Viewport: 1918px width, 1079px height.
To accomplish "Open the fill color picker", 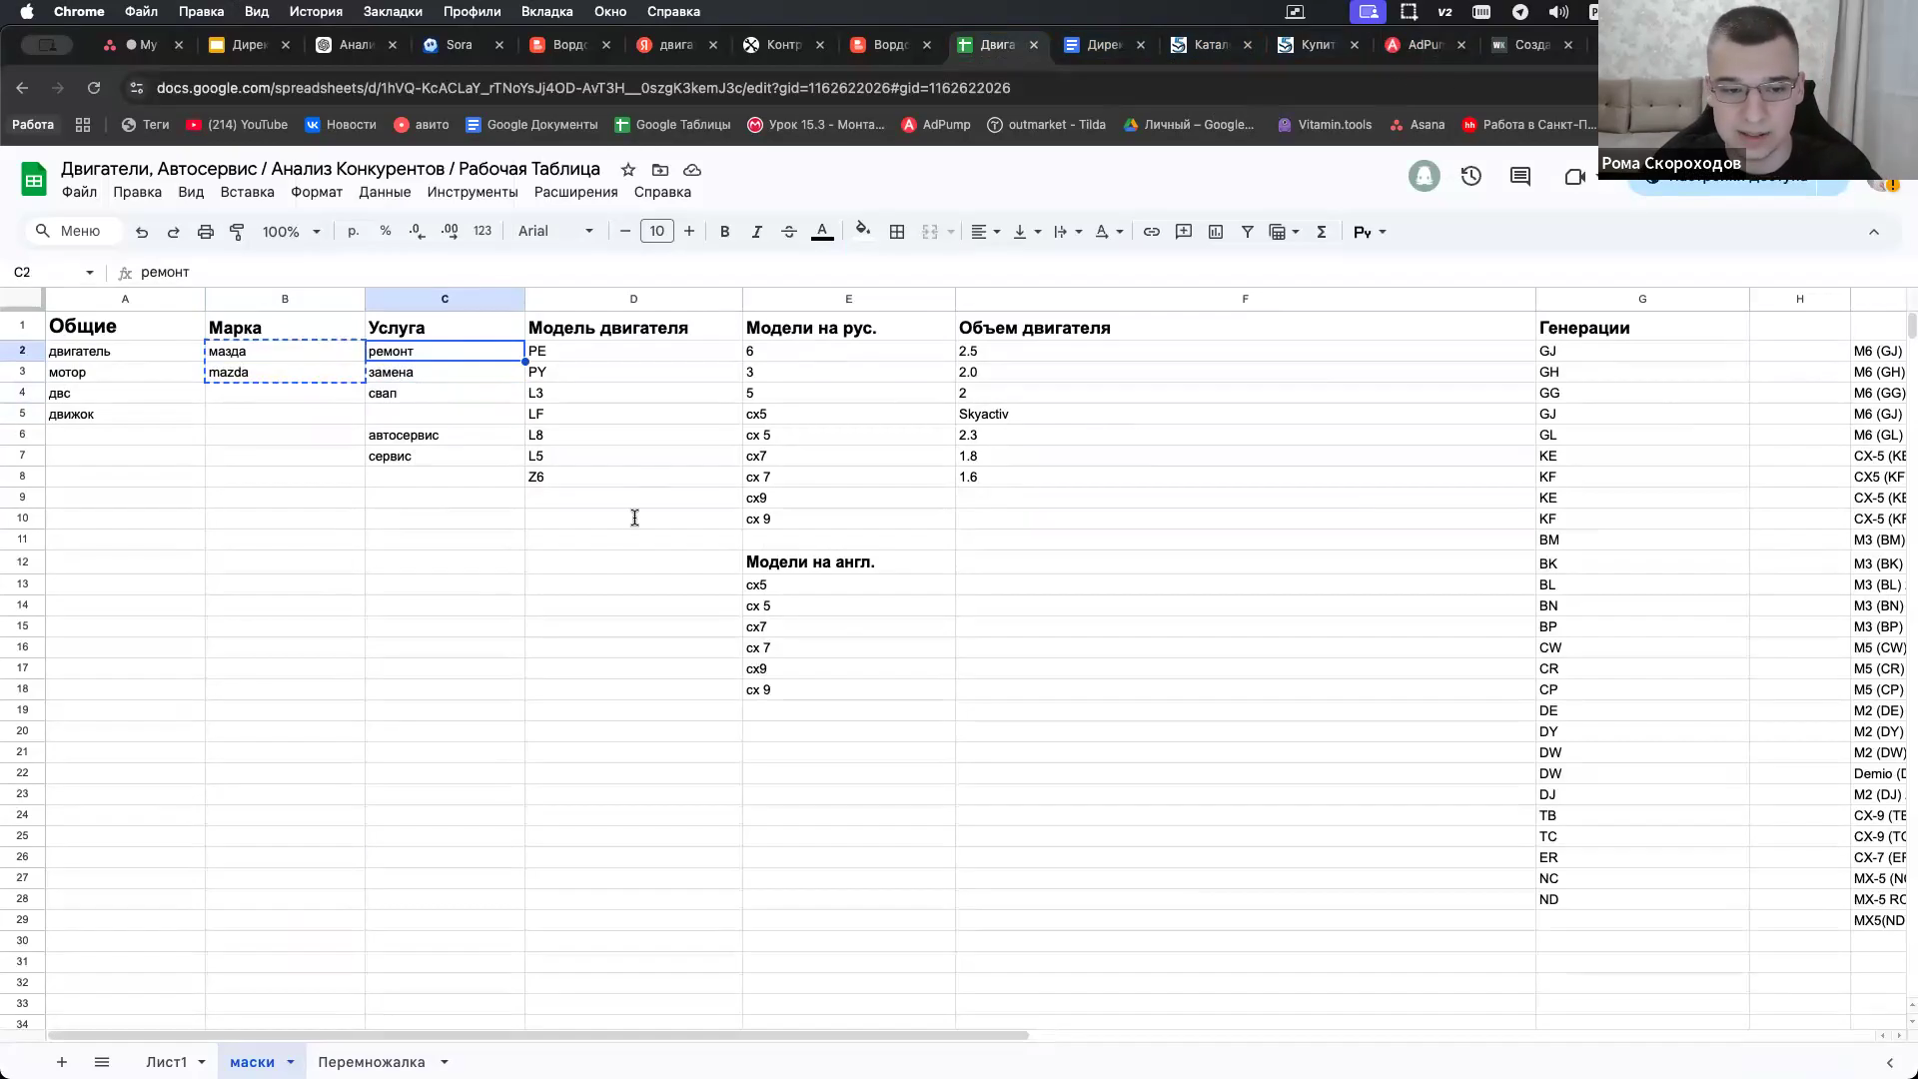I will (x=863, y=232).
